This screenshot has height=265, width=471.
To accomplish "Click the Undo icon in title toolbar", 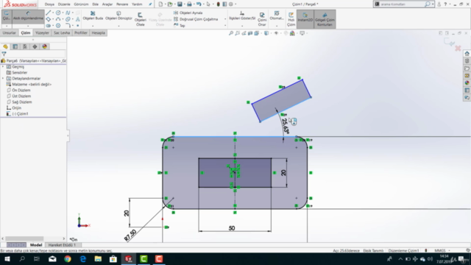I will pos(199,4).
